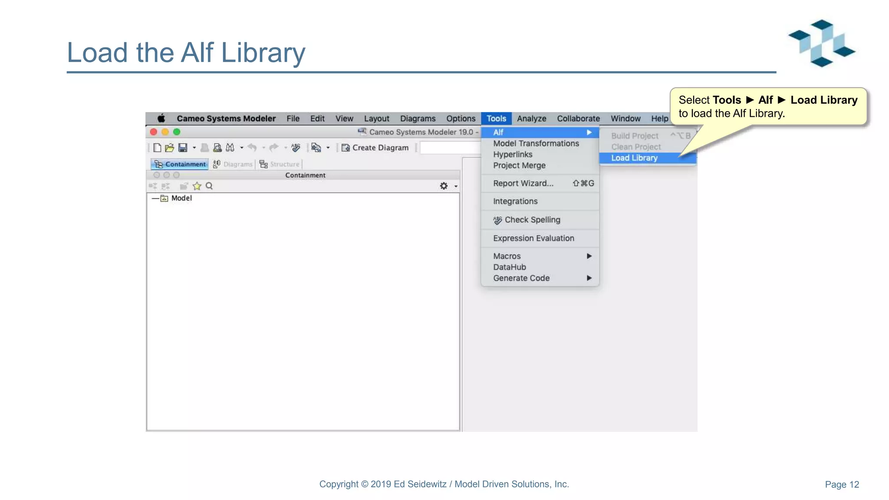Click the binoculars Find icon
Viewport: 889px width, 500px height.
click(x=230, y=148)
